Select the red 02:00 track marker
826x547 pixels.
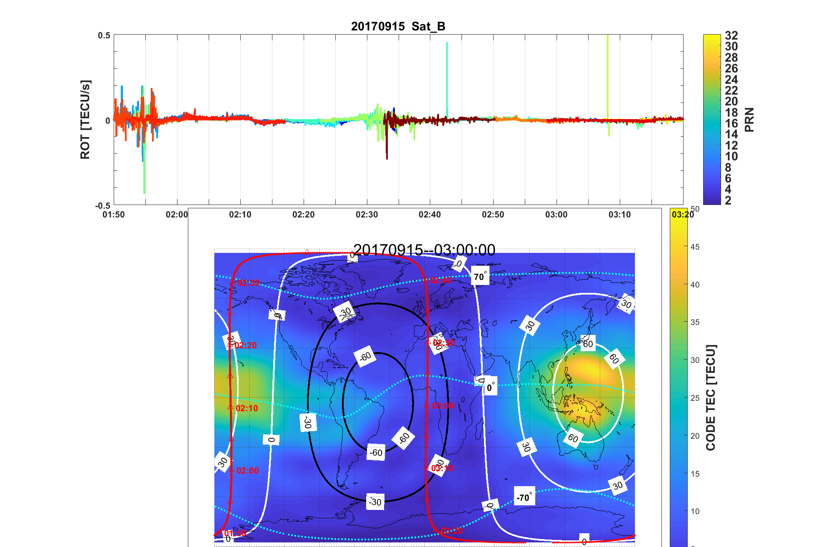231,470
